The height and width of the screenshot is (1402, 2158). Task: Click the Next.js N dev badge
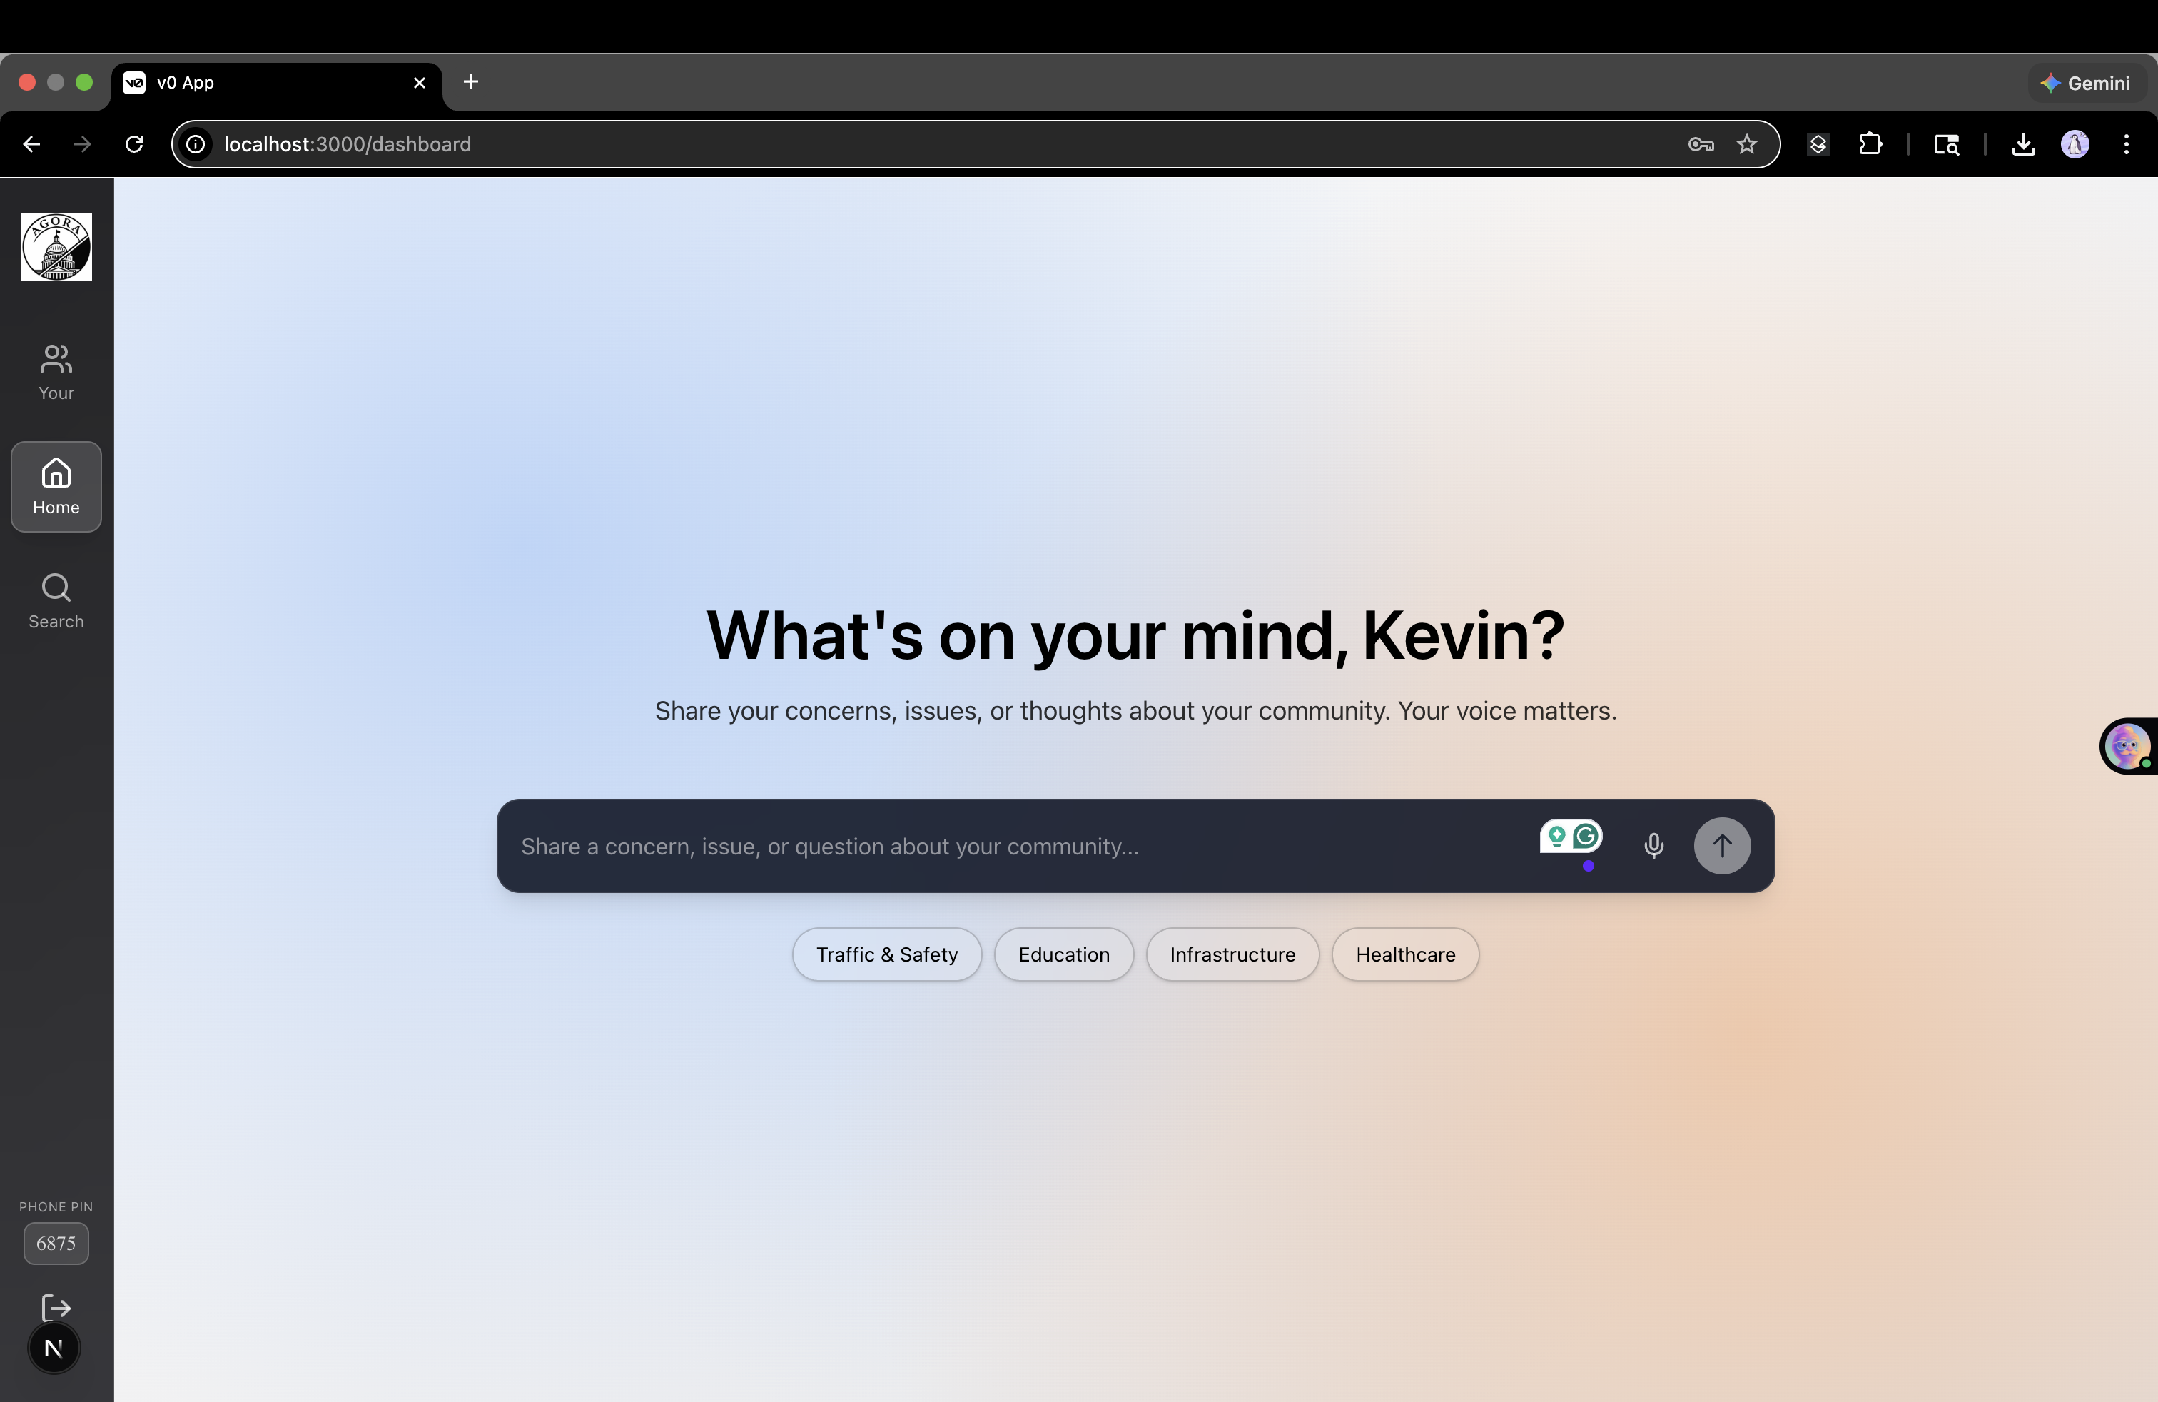[x=54, y=1348]
